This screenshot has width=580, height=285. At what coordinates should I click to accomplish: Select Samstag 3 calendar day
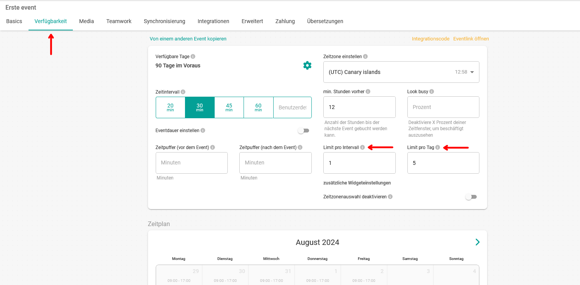(x=410, y=275)
